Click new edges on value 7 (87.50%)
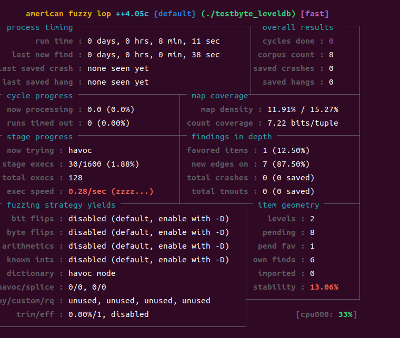The width and height of the screenshot is (400, 338). click(286, 165)
